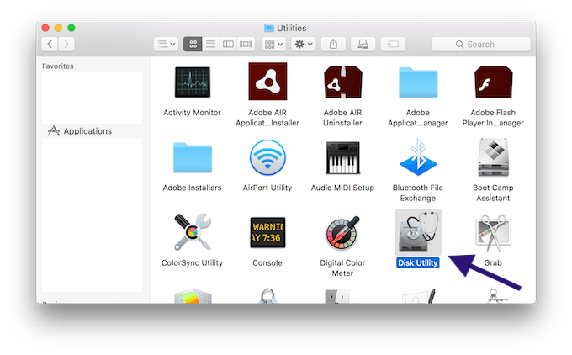Select the Bluetooth File Exchange icon
Image resolution: width=572 pixels, height=355 pixels.
coord(418,157)
